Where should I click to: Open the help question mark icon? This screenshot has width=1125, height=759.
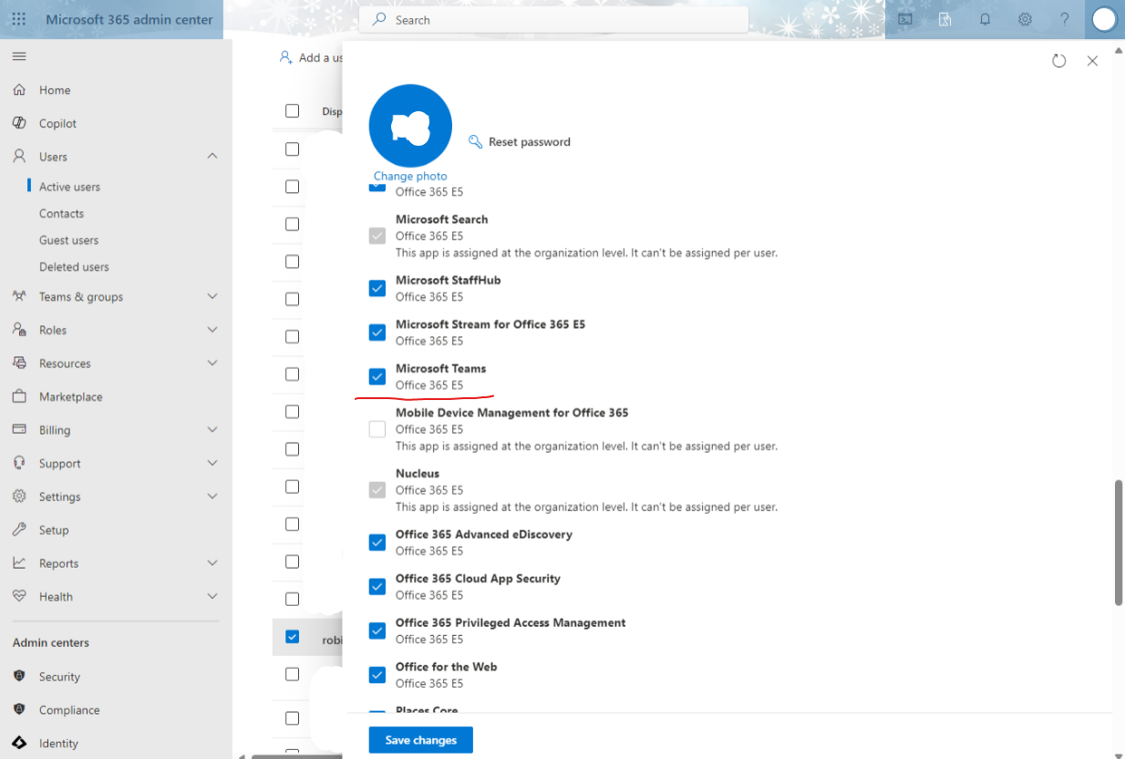coord(1064,19)
